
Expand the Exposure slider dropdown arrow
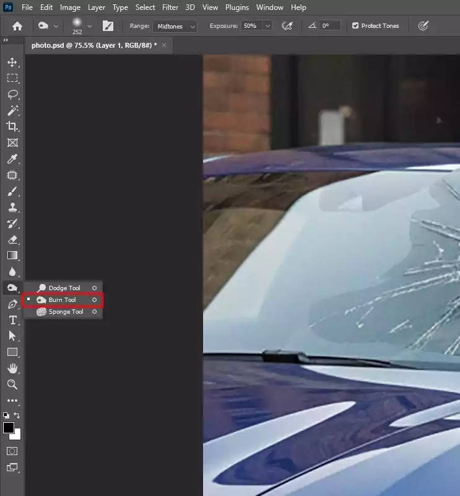pos(267,26)
